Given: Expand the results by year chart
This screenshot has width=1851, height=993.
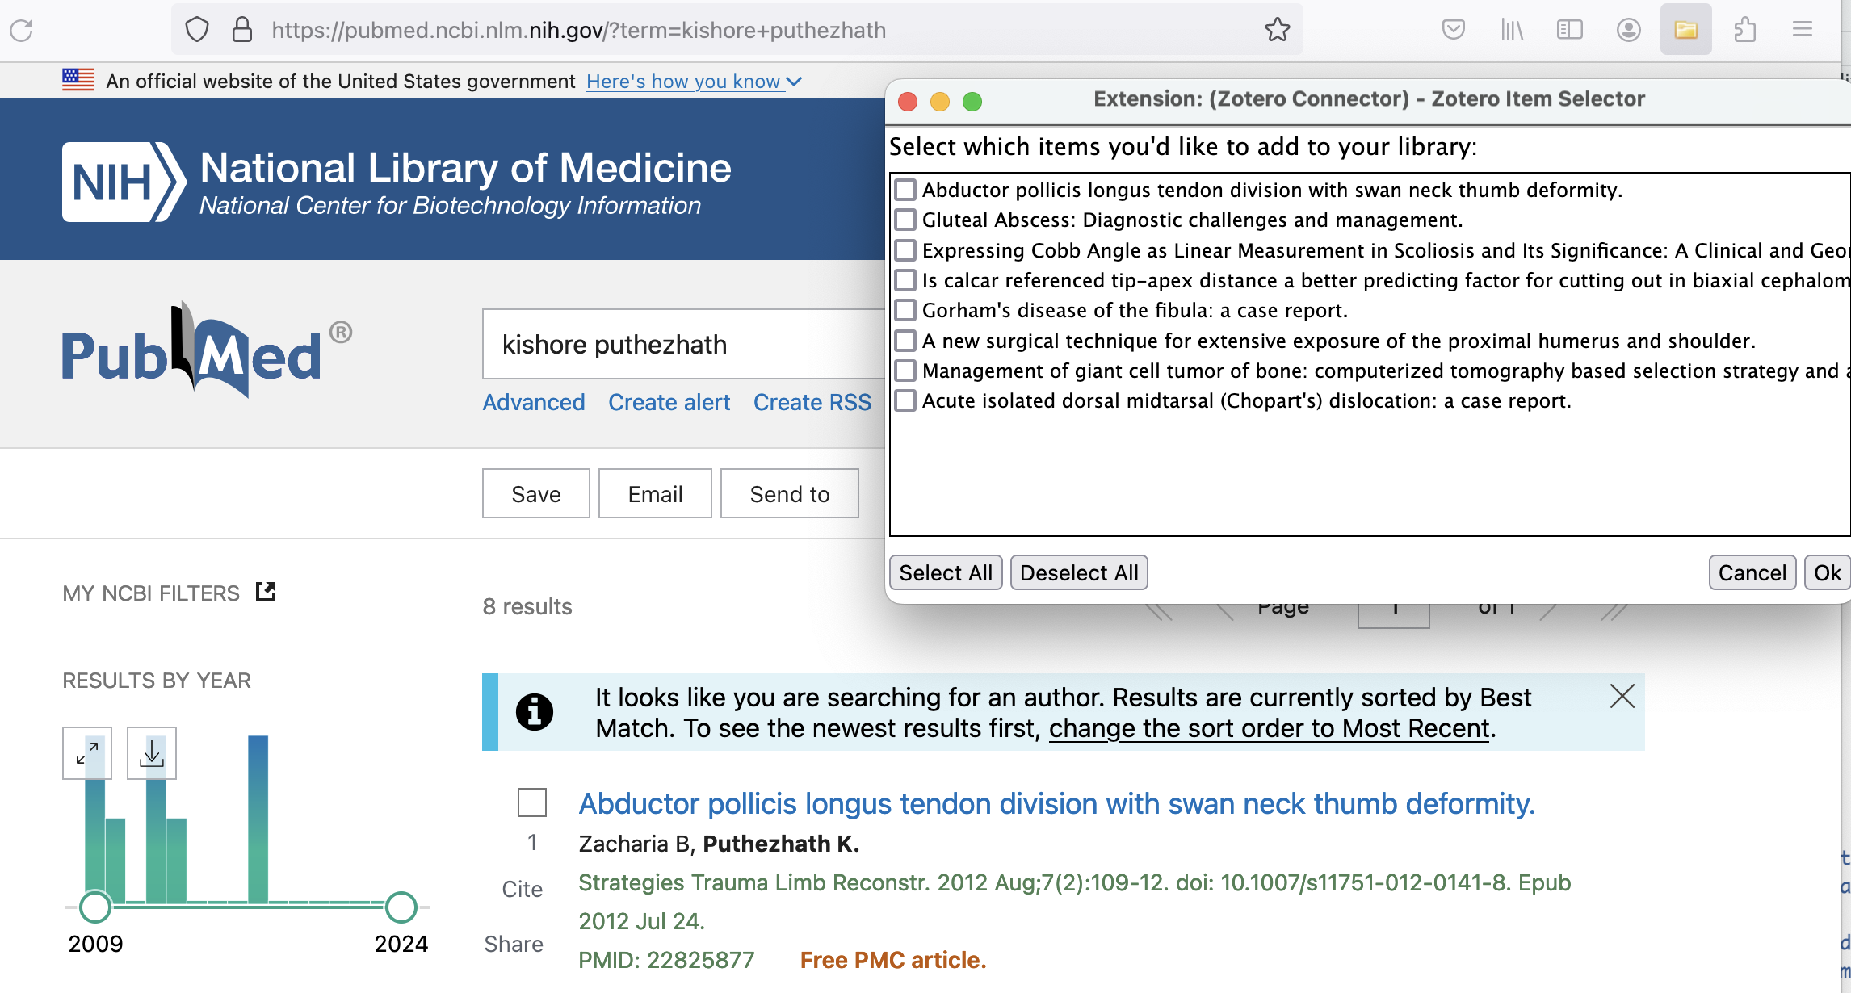Looking at the screenshot, I should coord(87,753).
